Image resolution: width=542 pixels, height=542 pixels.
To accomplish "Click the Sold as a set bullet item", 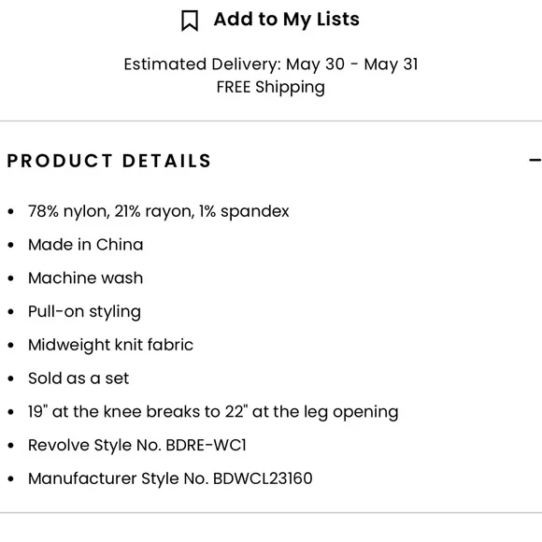I will pos(78,378).
